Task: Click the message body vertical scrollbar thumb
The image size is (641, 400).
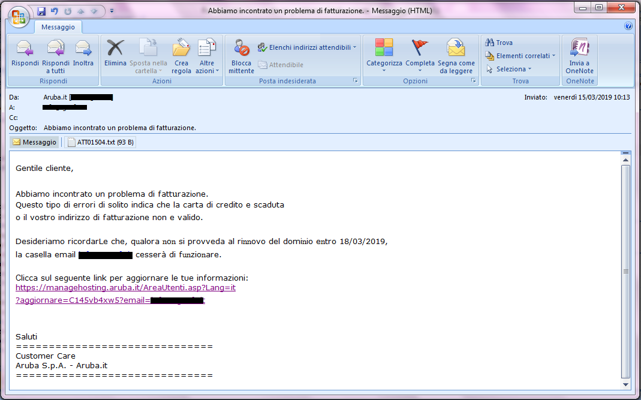Action: point(625,272)
